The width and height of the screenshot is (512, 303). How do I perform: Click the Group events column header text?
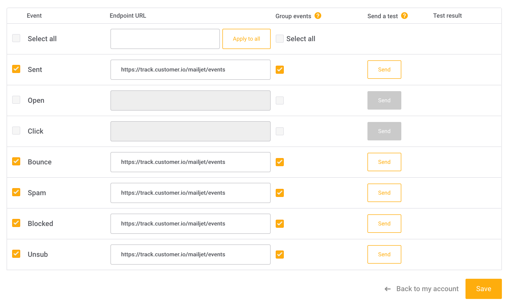click(293, 16)
